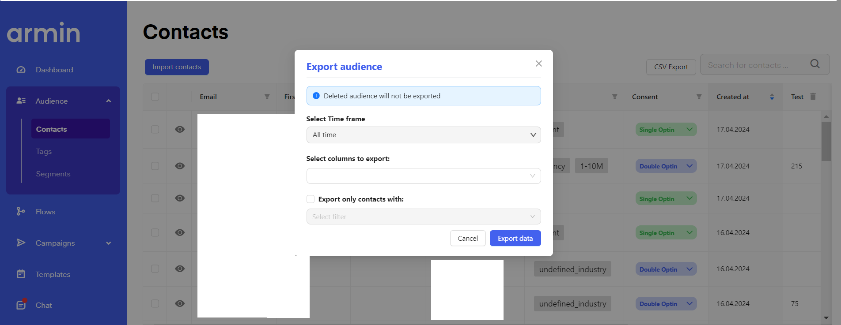This screenshot has height=325, width=841.
Task: Click the trash icon in table header
Action: tap(813, 97)
